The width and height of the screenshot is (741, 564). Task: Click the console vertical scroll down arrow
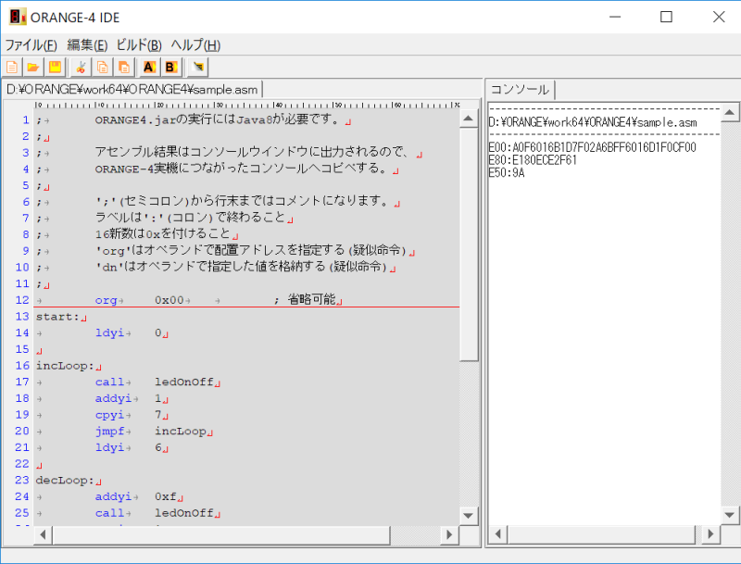pyautogui.click(x=730, y=515)
